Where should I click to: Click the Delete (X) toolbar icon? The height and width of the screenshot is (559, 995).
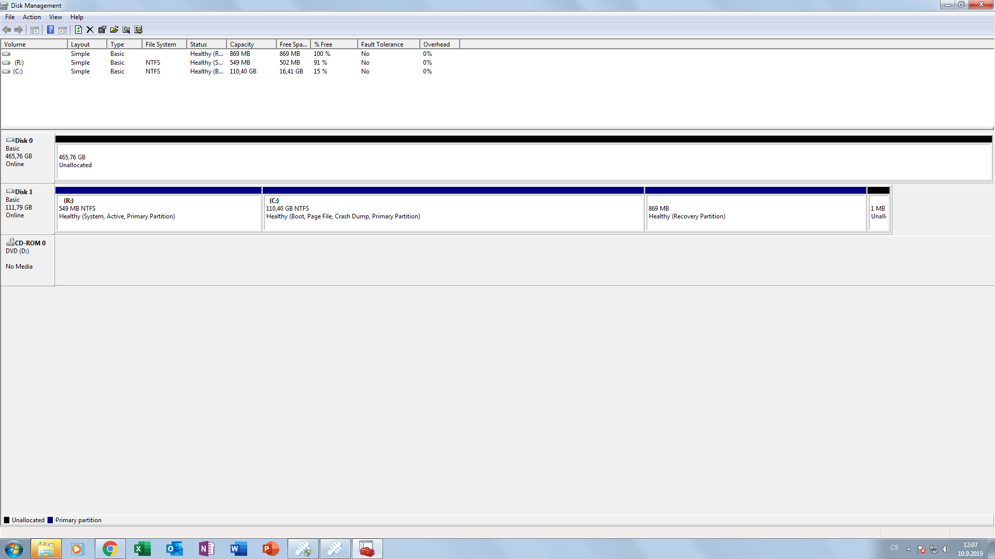click(x=90, y=30)
